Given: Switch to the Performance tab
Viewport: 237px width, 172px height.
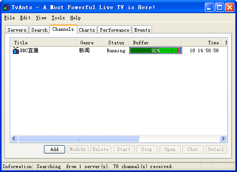Looking at the screenshot, I should point(114,30).
